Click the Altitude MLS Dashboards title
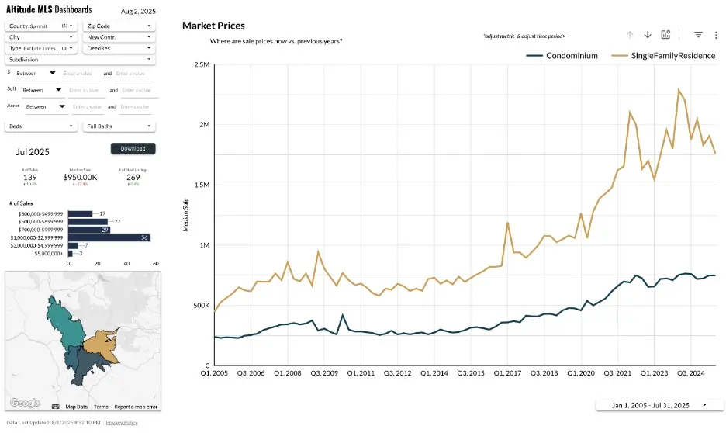This screenshot has height=433, width=726. [49, 9]
